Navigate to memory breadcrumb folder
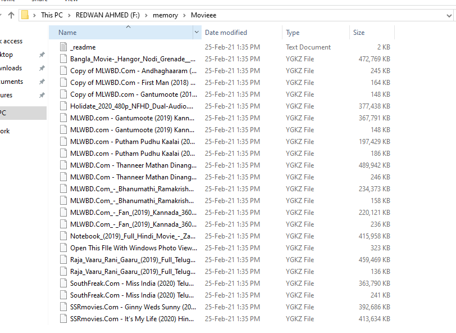The height and width of the screenshot is (333, 456). (x=165, y=15)
